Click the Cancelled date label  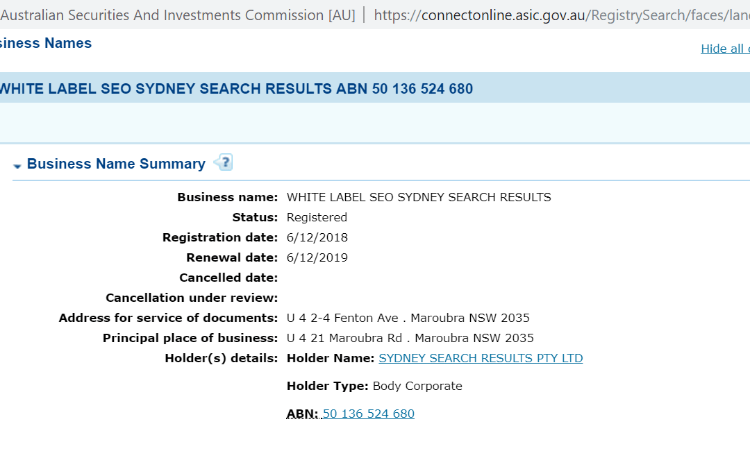pos(228,278)
